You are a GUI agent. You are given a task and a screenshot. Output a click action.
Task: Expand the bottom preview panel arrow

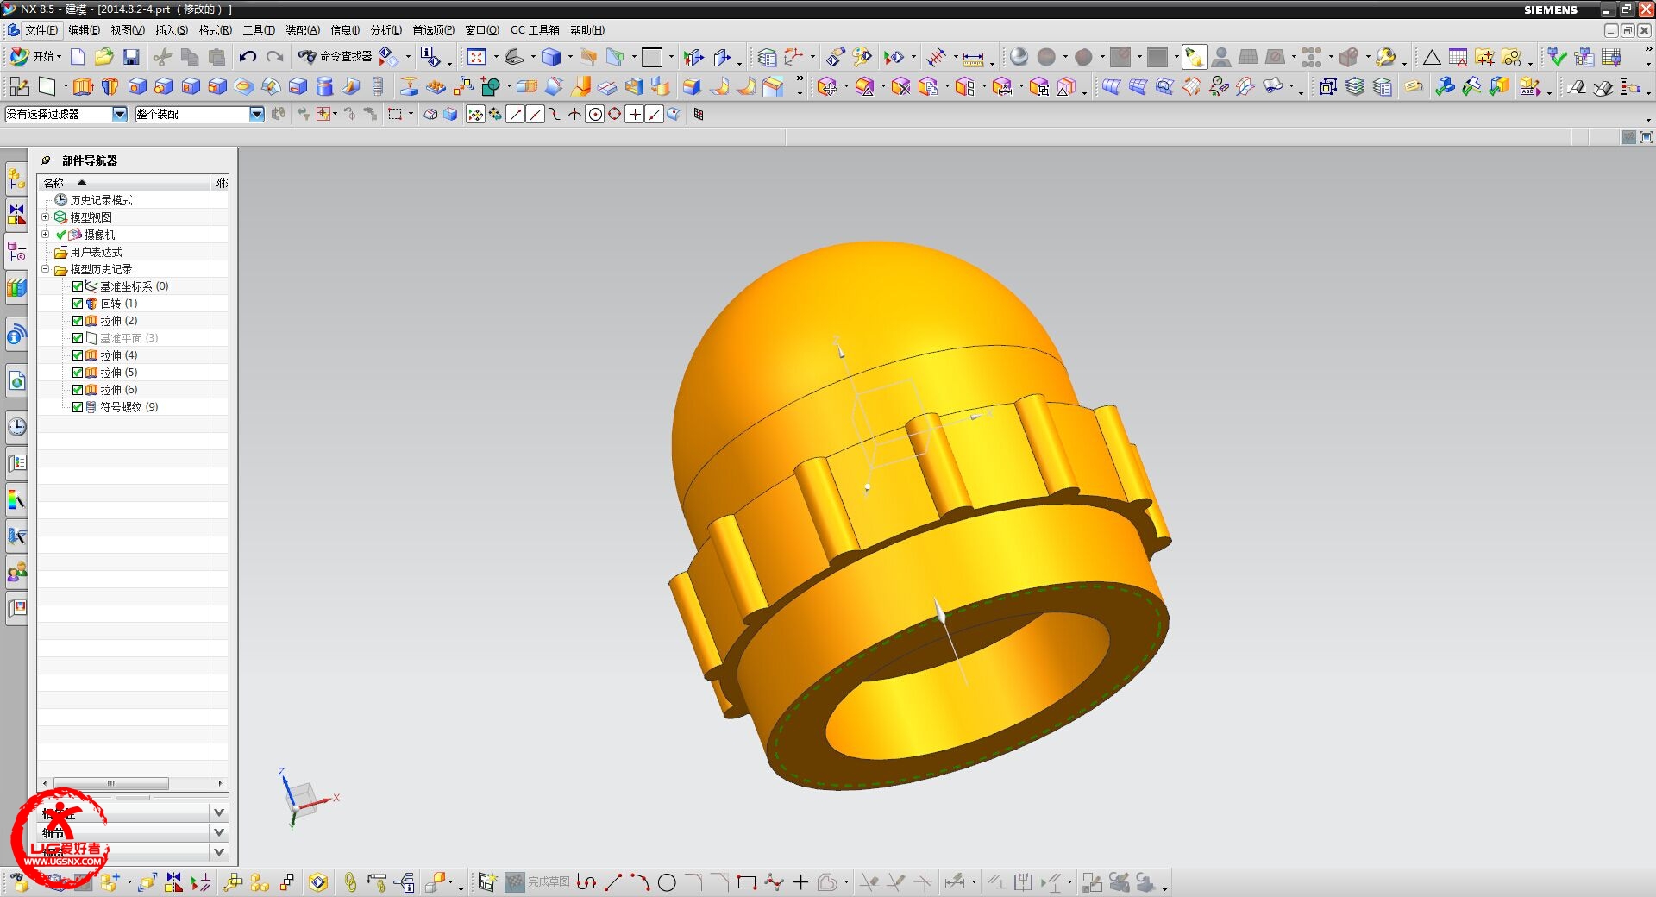pos(219,852)
